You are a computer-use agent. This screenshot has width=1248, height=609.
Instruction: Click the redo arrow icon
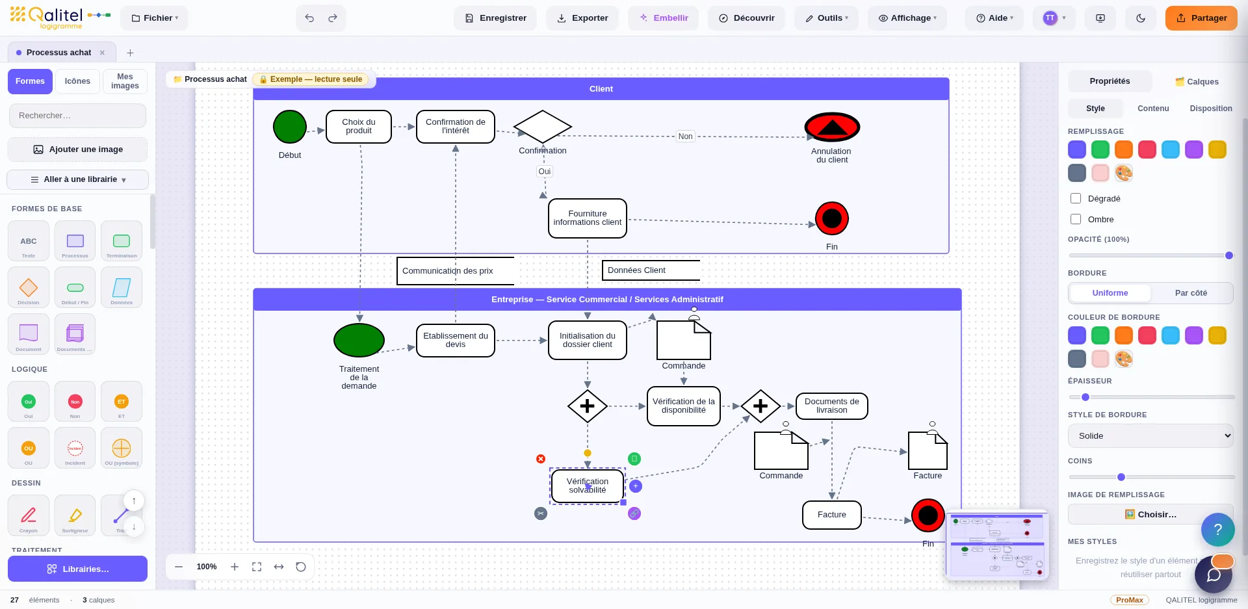[333, 18]
